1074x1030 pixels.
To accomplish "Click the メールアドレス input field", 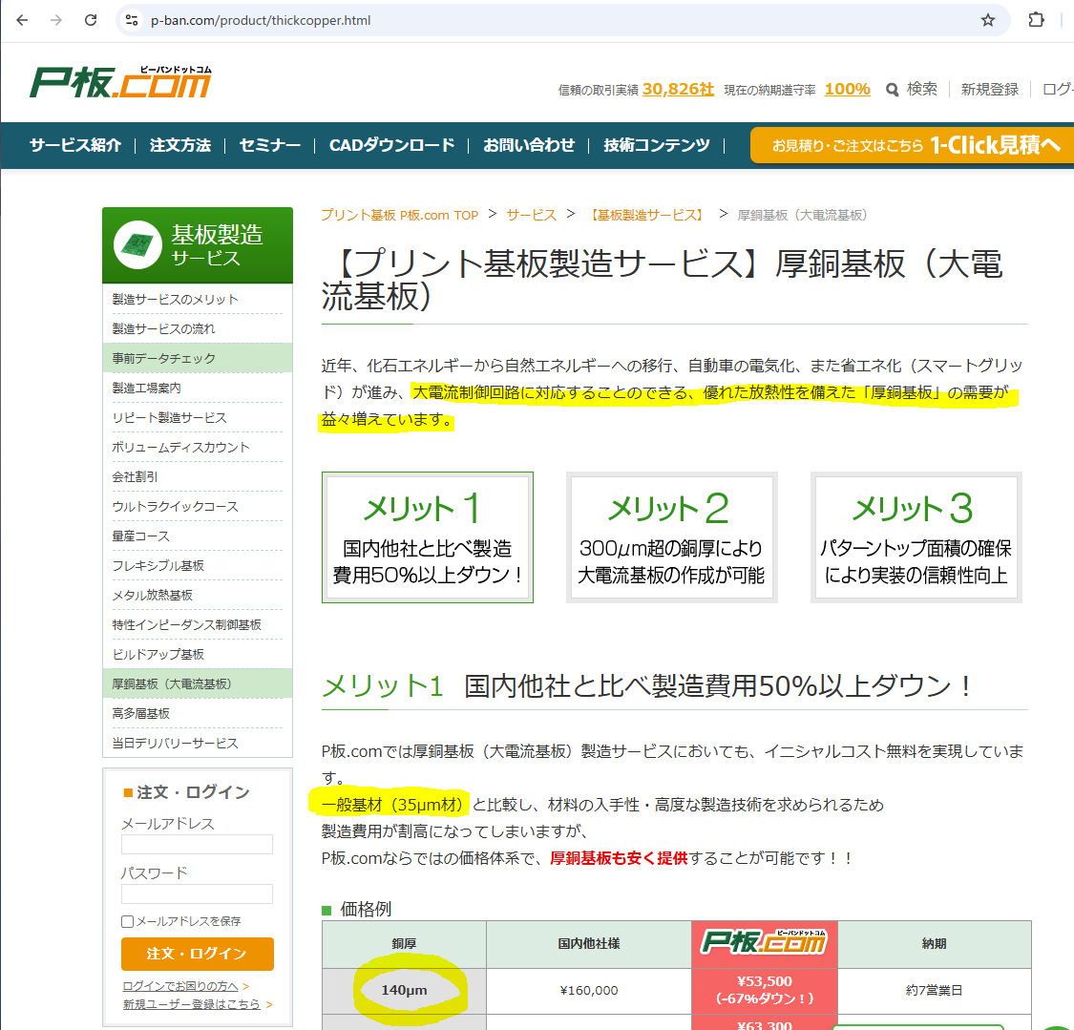I will [197, 844].
